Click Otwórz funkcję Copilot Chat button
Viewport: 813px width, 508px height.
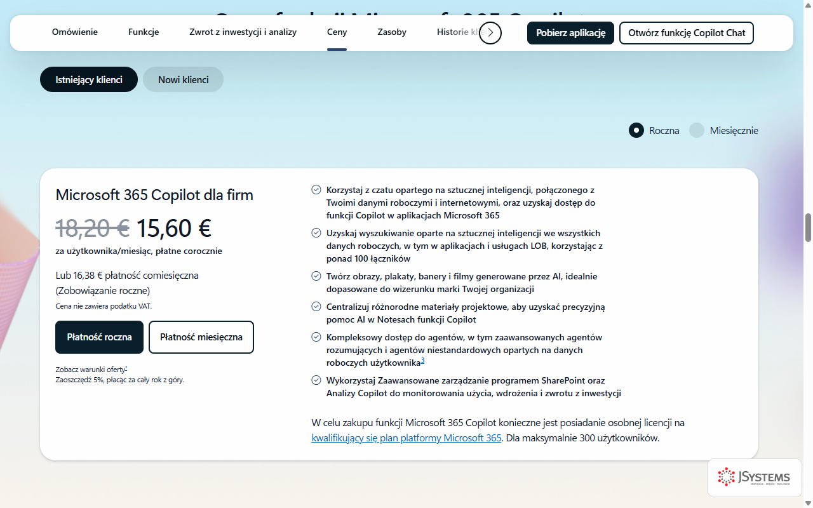(x=687, y=32)
